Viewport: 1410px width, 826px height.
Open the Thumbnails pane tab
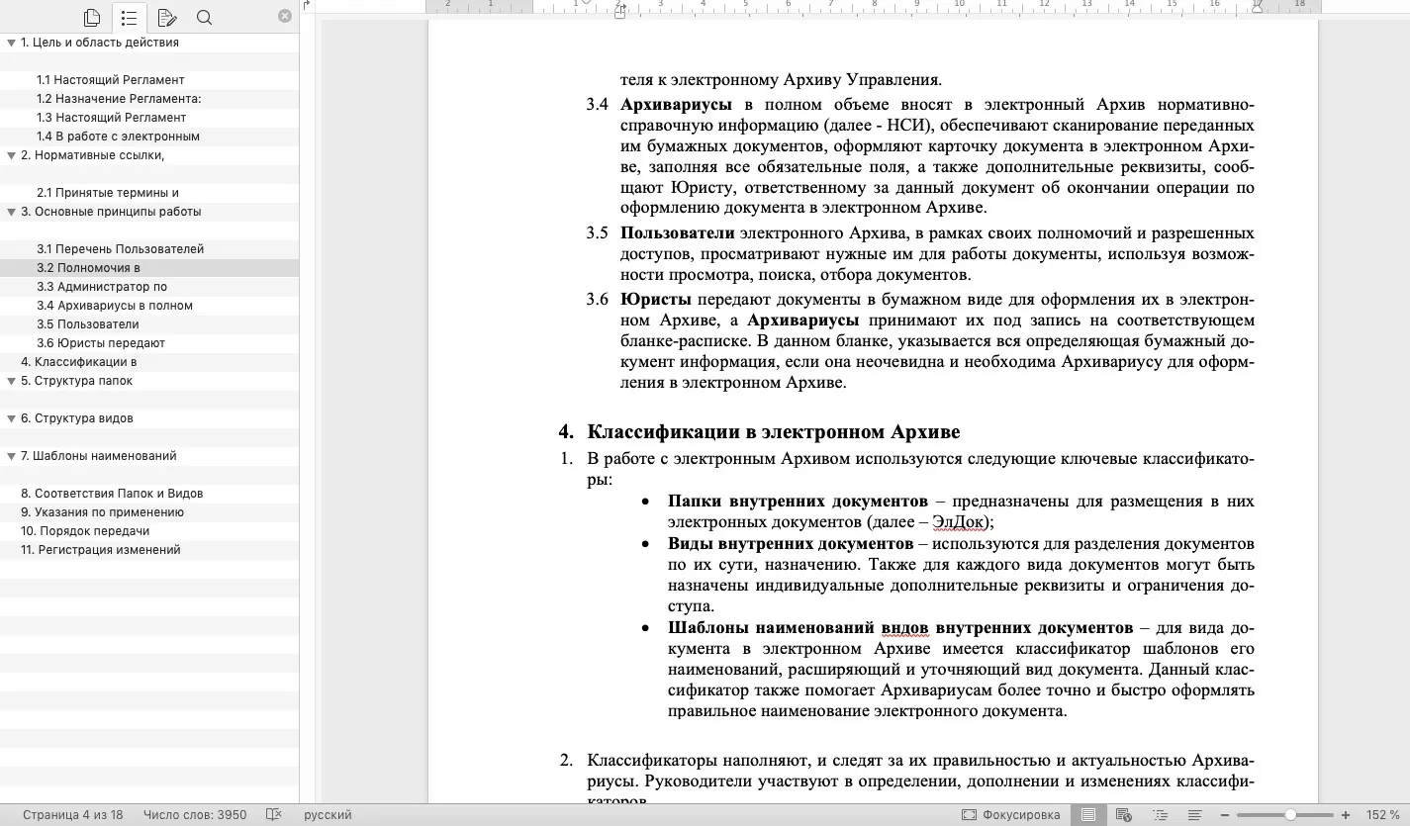(92, 17)
